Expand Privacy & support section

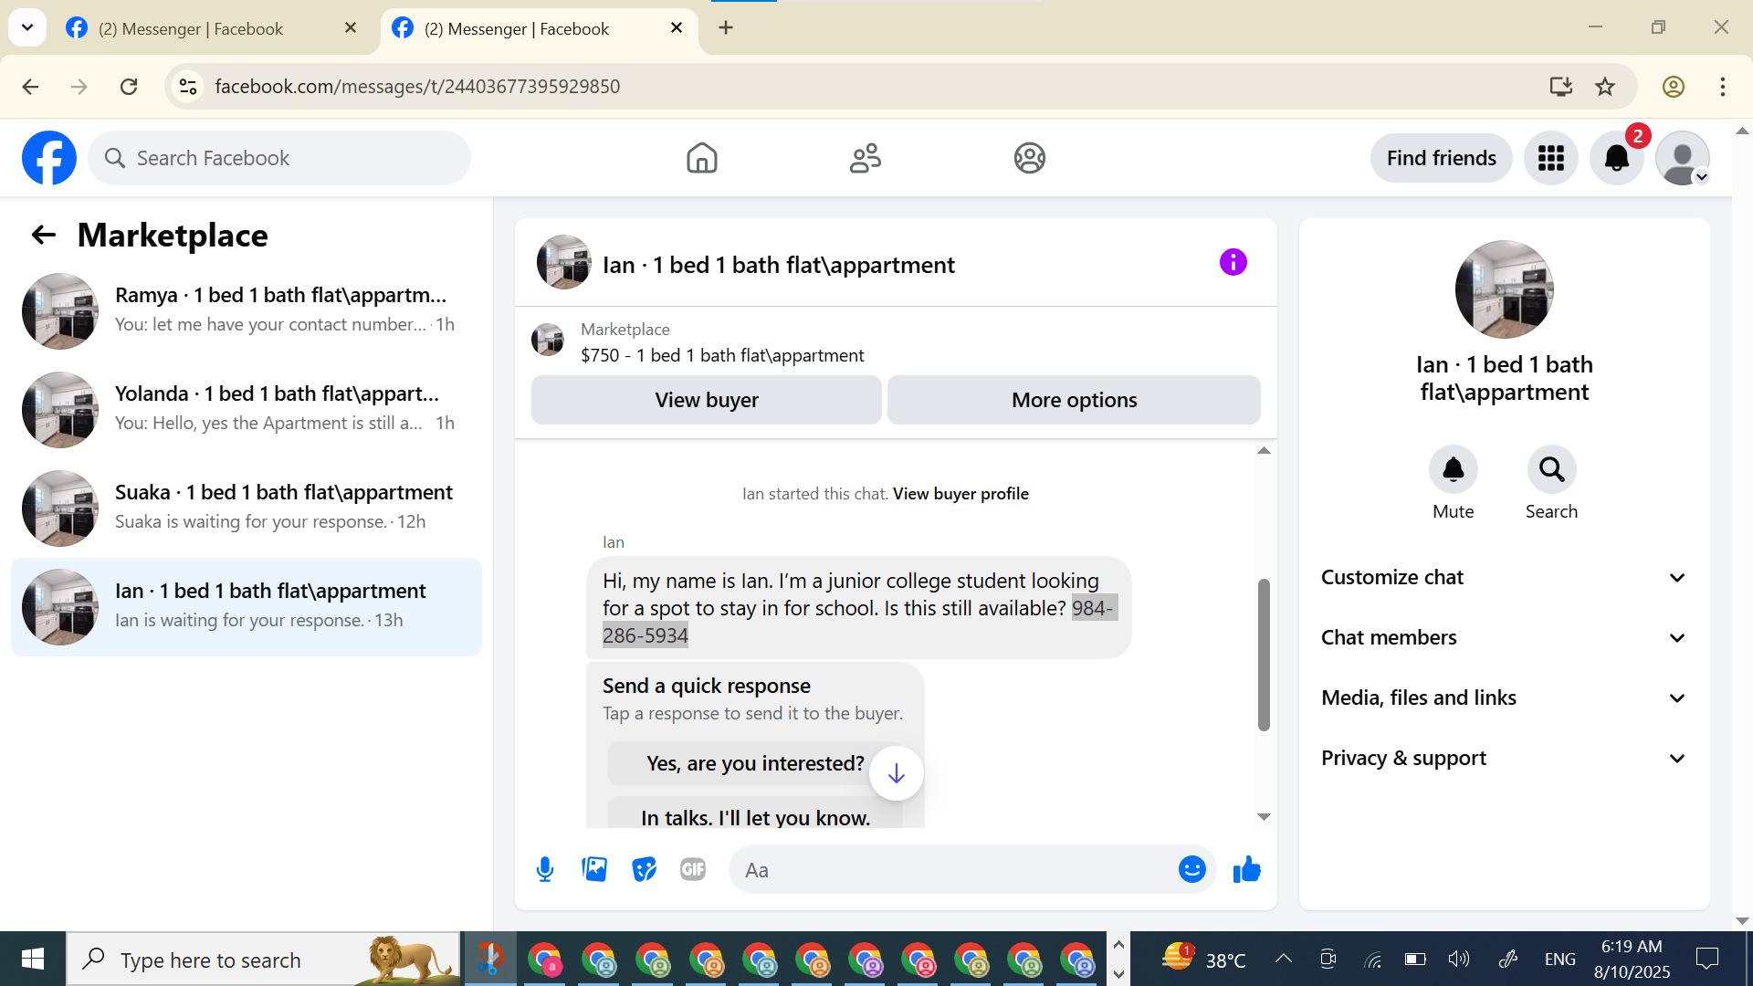coord(1504,759)
